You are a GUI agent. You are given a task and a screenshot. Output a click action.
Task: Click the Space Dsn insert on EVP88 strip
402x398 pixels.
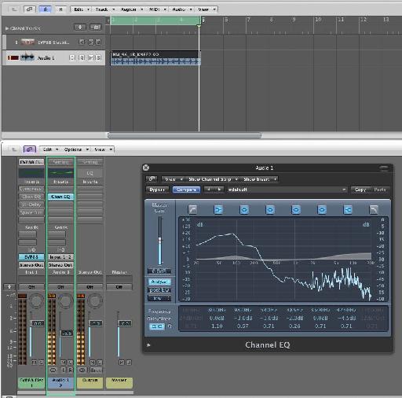coord(31,212)
